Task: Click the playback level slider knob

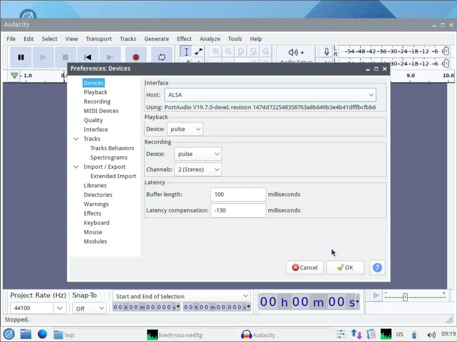Action: pos(445,63)
